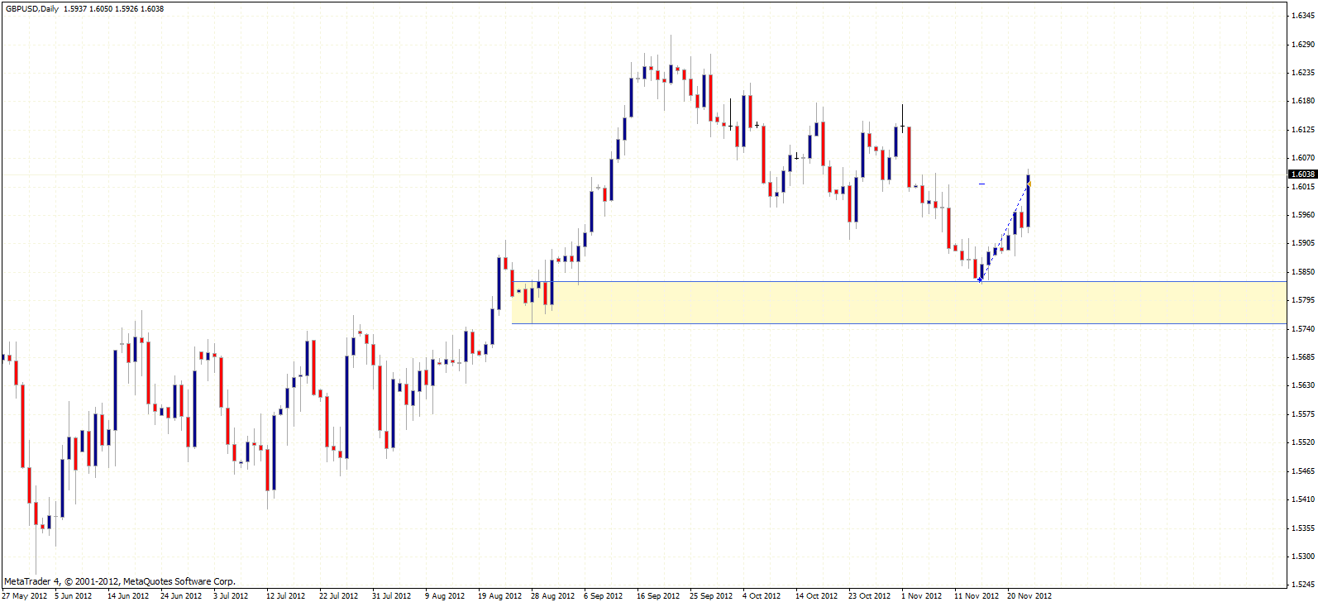Click the 1.5685 price axis label
The width and height of the screenshot is (1318, 602).
(1303, 357)
